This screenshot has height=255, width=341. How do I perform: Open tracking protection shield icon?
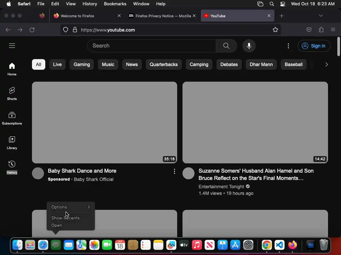(x=66, y=30)
